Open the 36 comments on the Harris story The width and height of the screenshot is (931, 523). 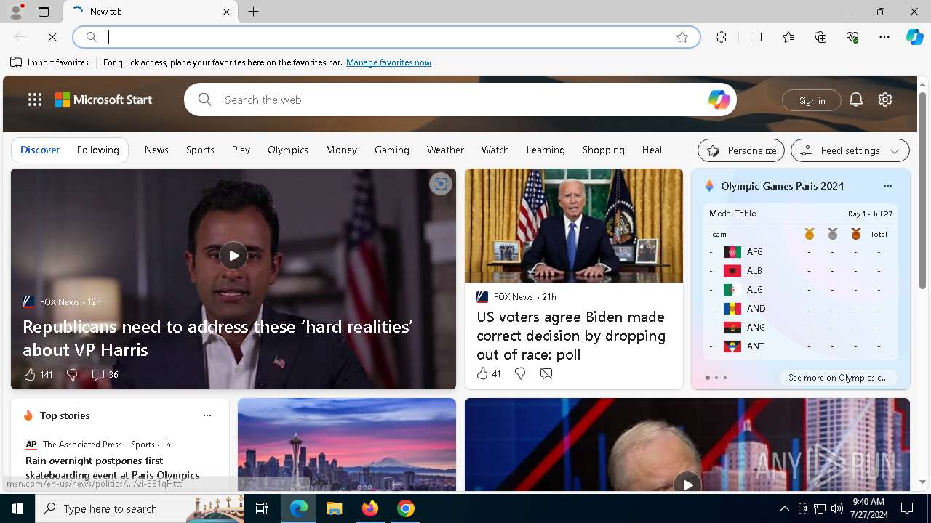(x=105, y=375)
